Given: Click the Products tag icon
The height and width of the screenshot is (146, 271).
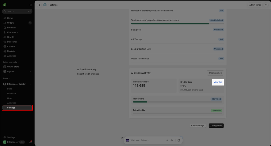Looking at the screenshot, I should 5,28.
